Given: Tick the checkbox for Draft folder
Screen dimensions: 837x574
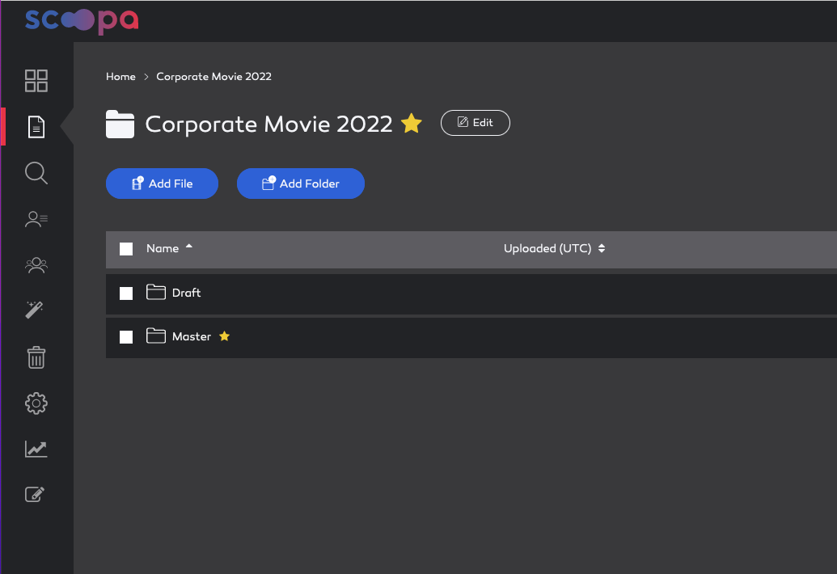Looking at the screenshot, I should pos(126,293).
